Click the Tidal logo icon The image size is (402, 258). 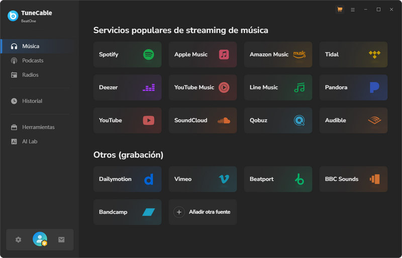pyautogui.click(x=374, y=54)
